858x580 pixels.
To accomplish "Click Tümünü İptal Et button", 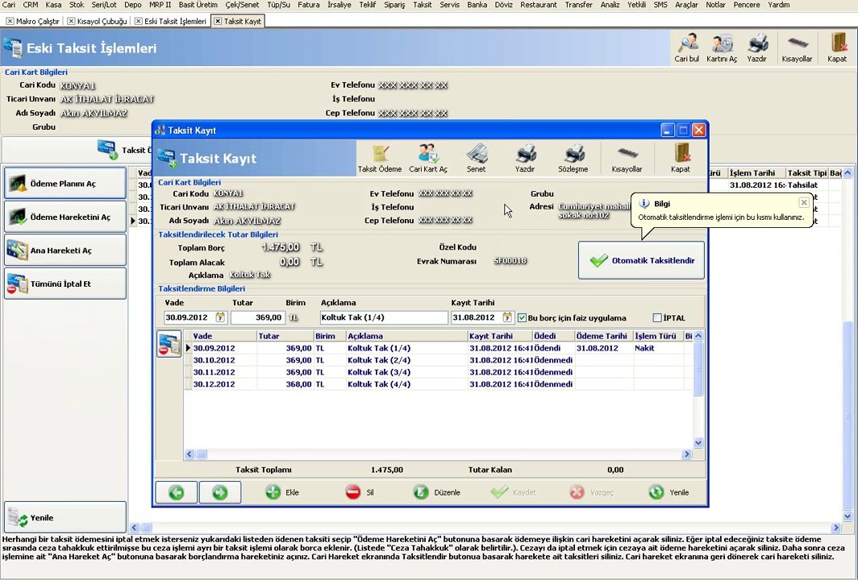I will pyautogui.click(x=65, y=284).
